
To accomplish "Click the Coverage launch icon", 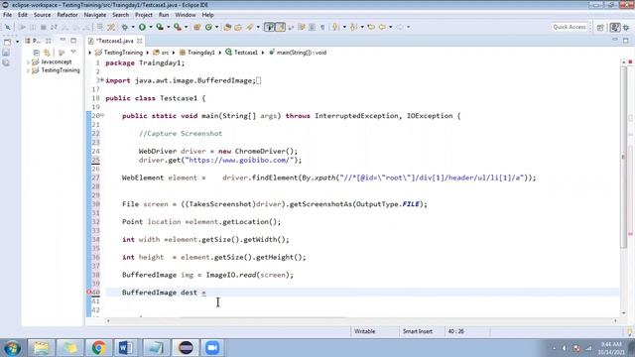I will (x=160, y=27).
